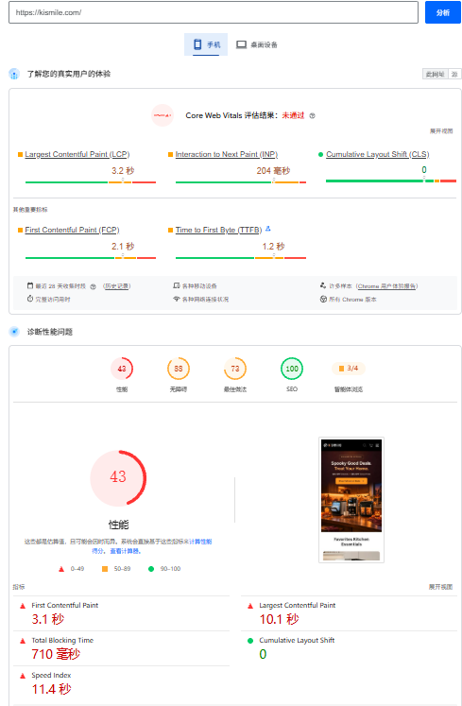Select the 73 best practices score gauge

[235, 369]
